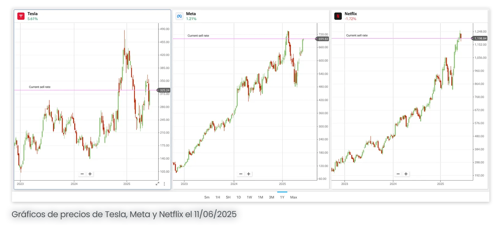Click Meta current price tag 699.83
Image resolution: width=501 pixels, height=225 pixels.
pos(322,39)
